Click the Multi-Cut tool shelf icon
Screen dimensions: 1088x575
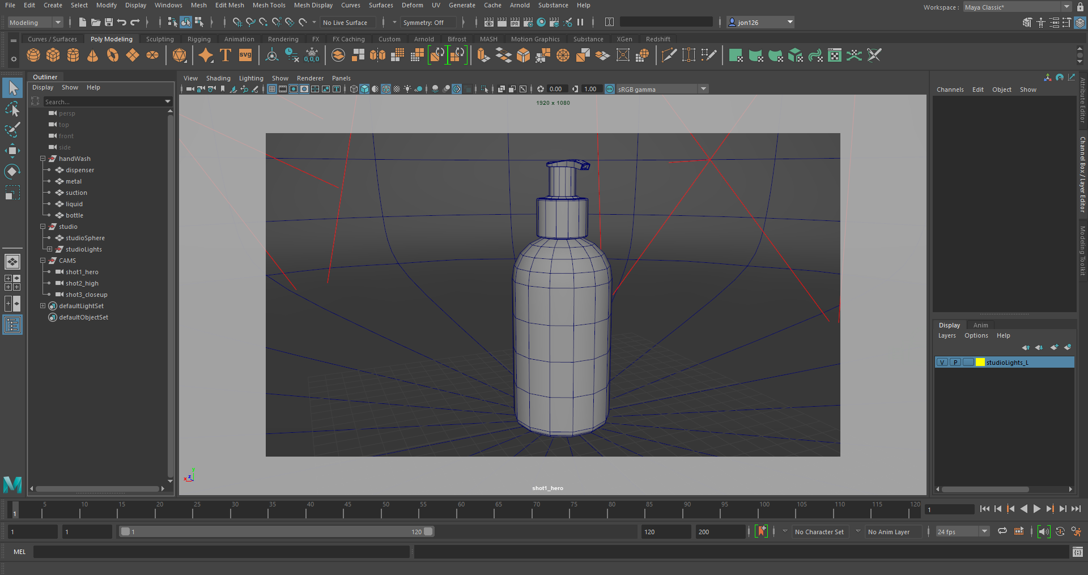click(669, 55)
